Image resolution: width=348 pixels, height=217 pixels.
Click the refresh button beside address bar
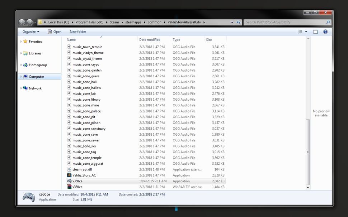238,22
